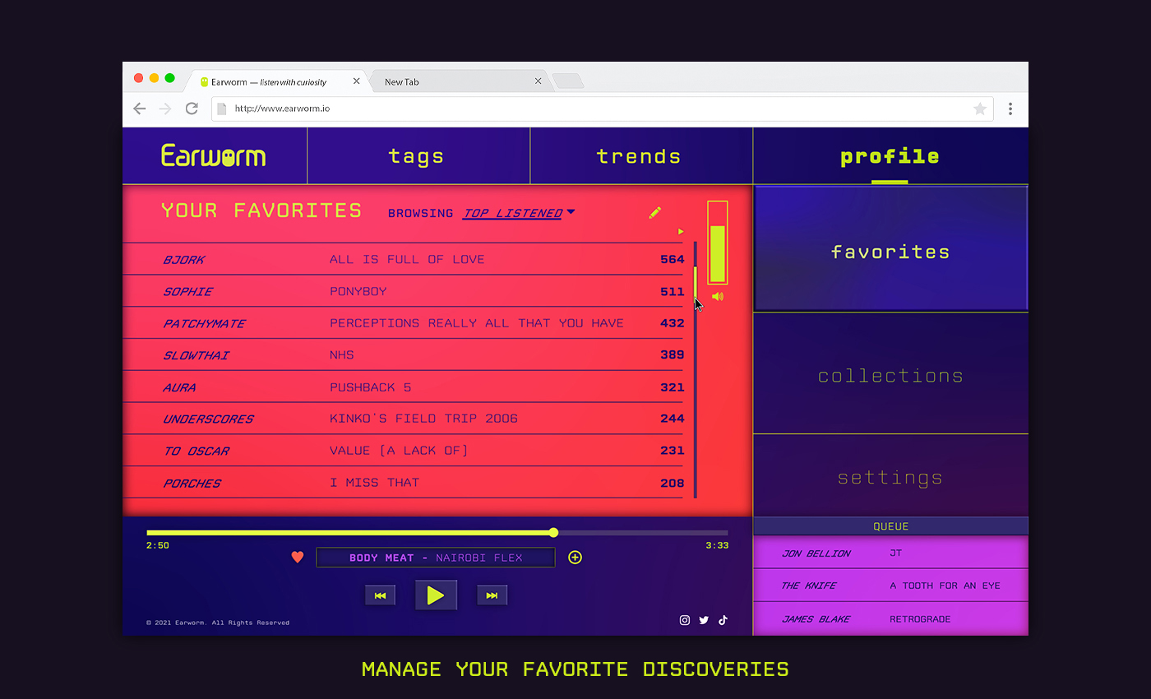Select the Aura Pushback 5 track
Image resolution: width=1151 pixels, height=699 pixels.
click(x=404, y=387)
